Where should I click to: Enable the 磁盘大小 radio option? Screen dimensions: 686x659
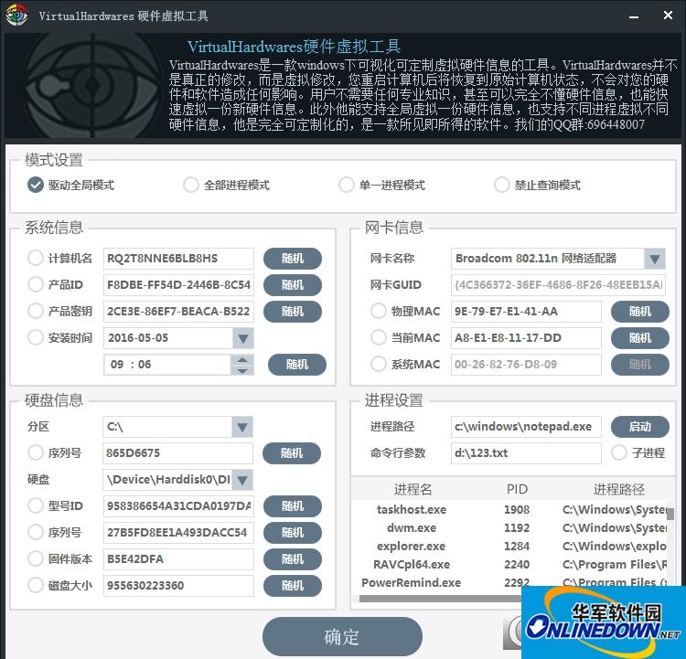pyautogui.click(x=36, y=586)
